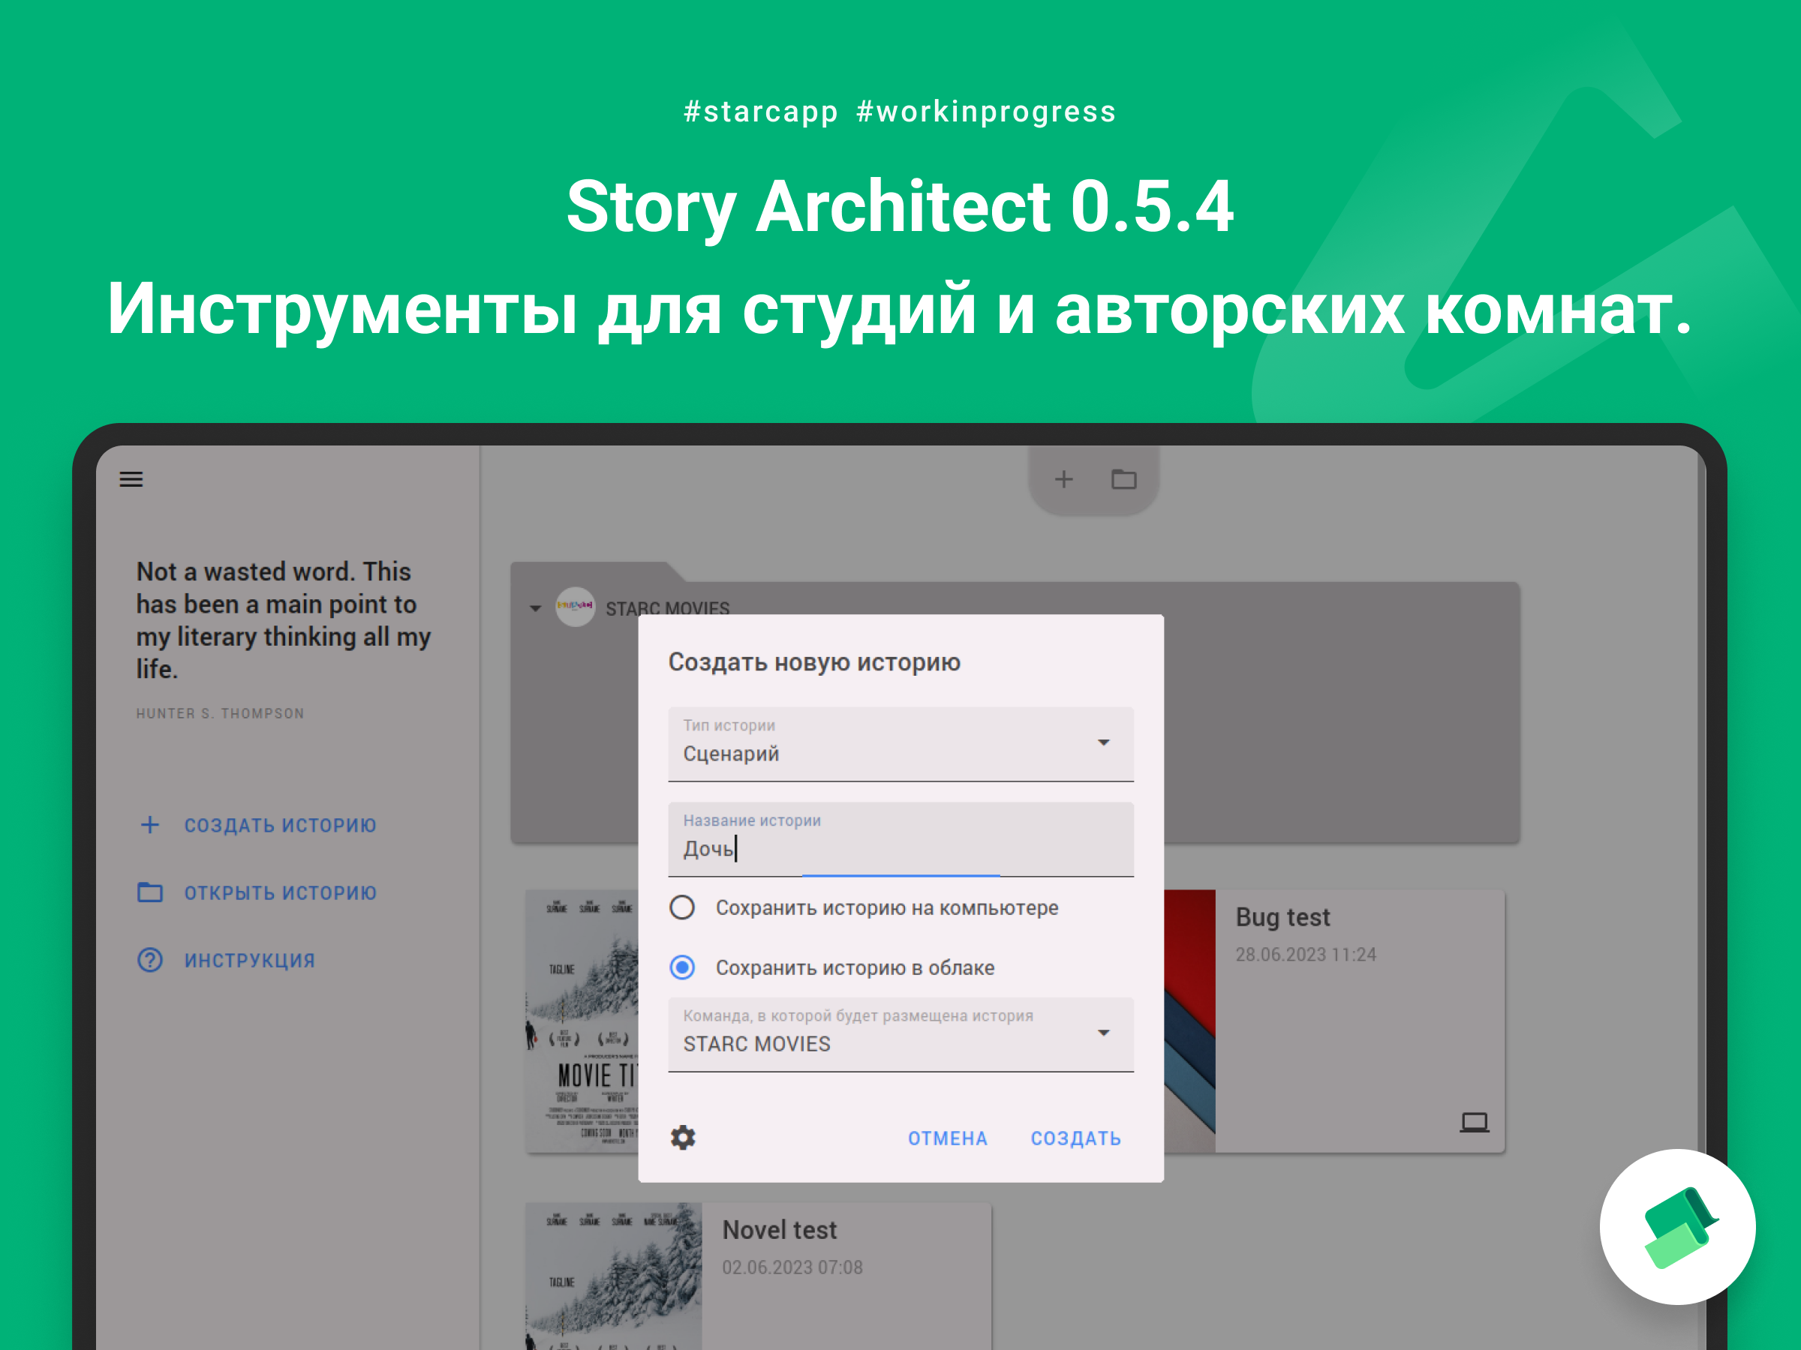Click the dialog title Создать новую историю

pos(814,662)
